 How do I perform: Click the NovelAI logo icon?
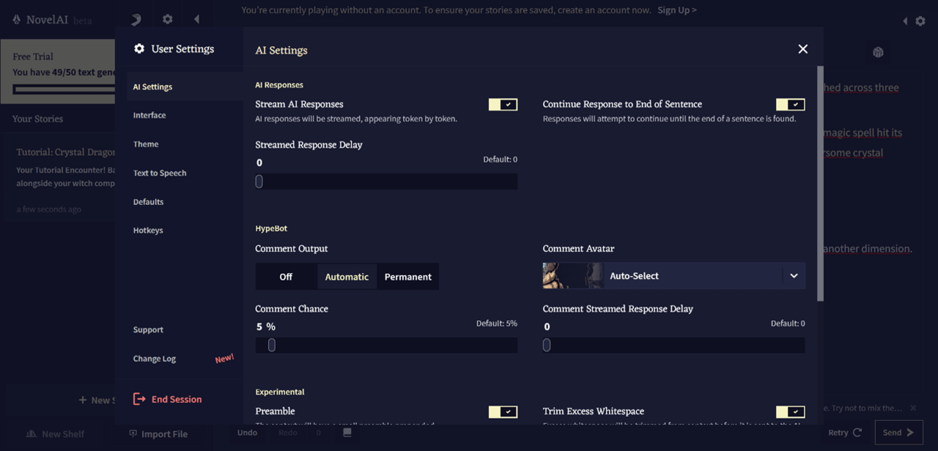point(17,20)
